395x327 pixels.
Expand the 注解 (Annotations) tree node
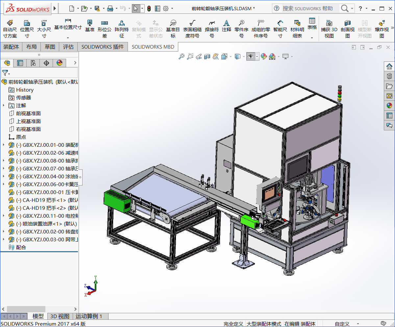4,105
